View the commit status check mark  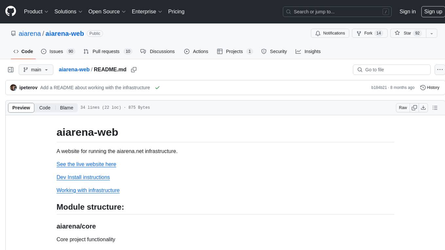157,88
